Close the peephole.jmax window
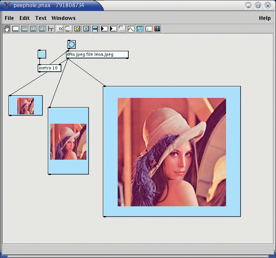 click(x=268, y=6)
